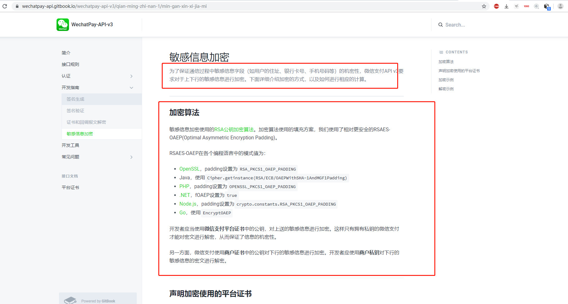This screenshot has width=568, height=304.
Task: Open the PHP link
Action: [x=184, y=186]
